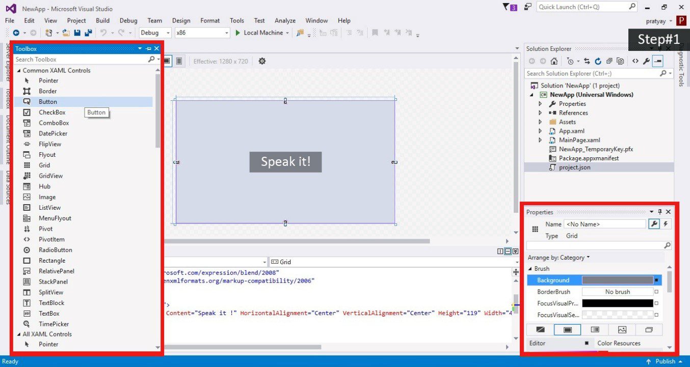Click the FocusVisualPrimaryBrush black swatch
Viewport: 690px width, 367px height.
618,303
